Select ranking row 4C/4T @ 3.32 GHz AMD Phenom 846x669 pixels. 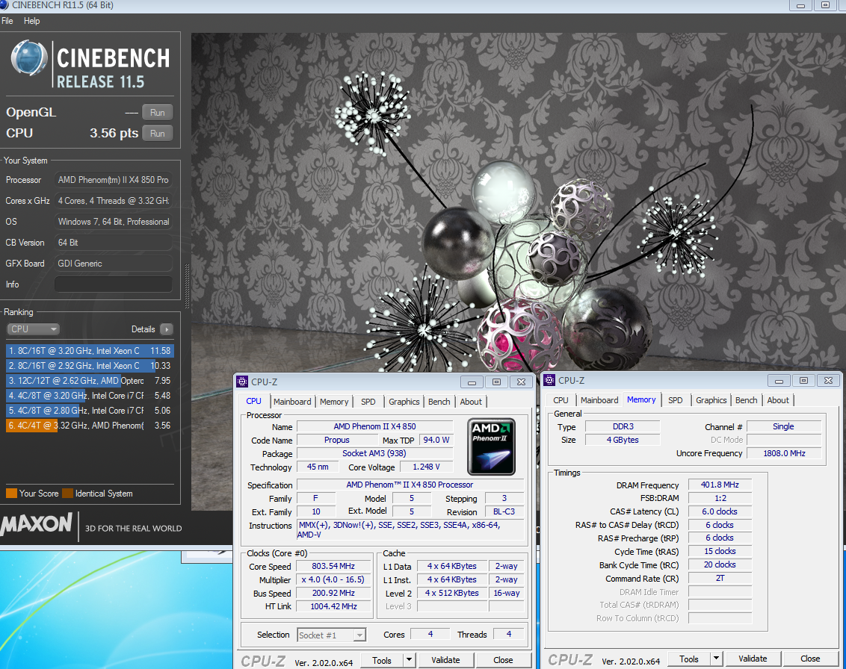(x=90, y=426)
